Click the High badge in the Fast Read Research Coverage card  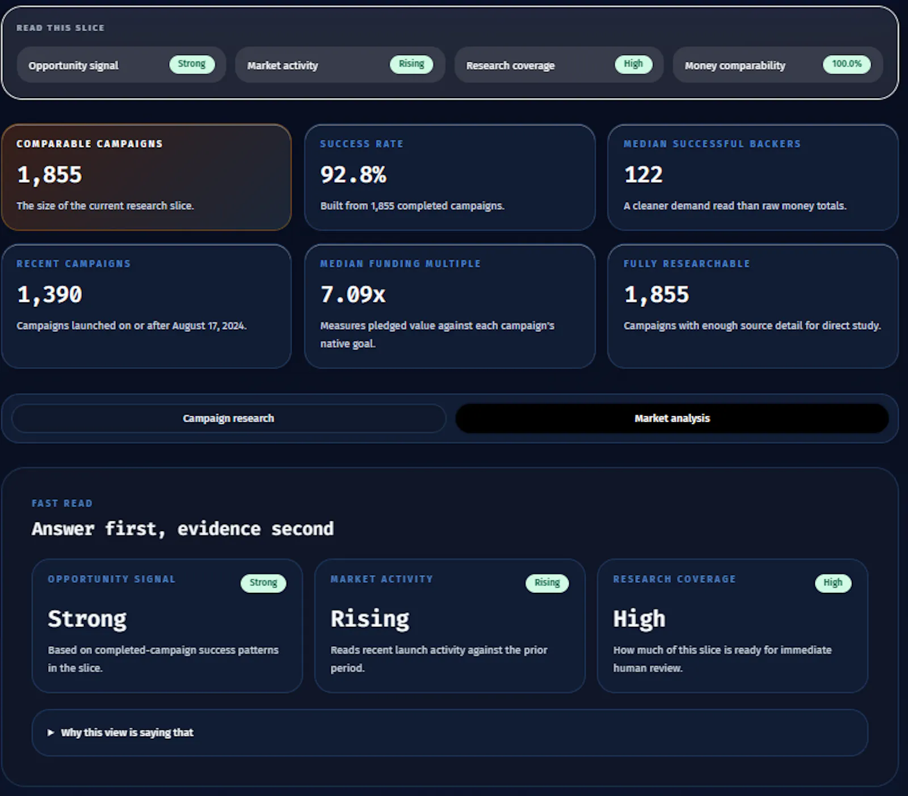click(833, 583)
